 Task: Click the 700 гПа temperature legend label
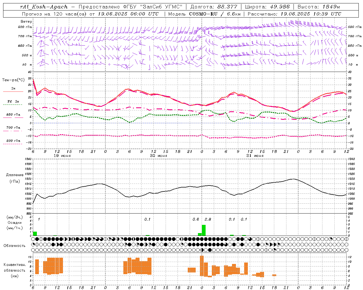13,127
